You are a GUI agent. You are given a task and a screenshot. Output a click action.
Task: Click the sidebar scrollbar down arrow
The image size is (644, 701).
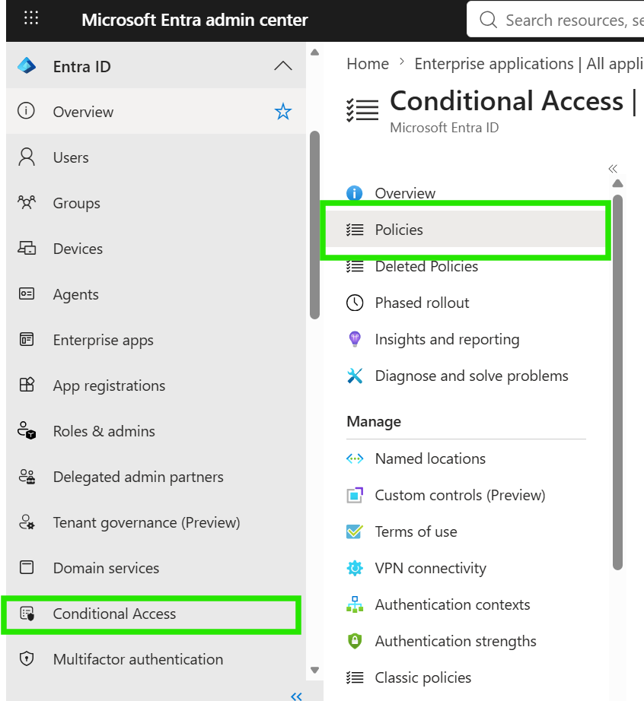(x=315, y=670)
